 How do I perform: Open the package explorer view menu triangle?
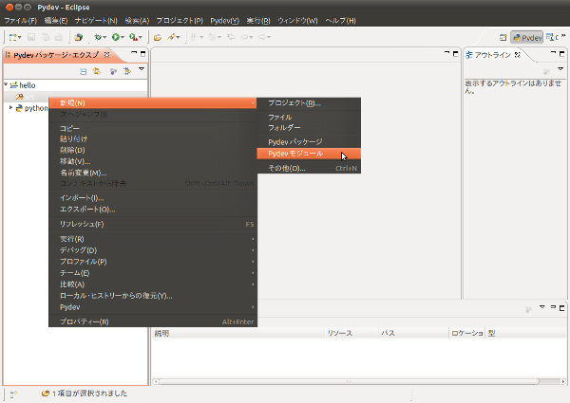pyautogui.click(x=142, y=69)
